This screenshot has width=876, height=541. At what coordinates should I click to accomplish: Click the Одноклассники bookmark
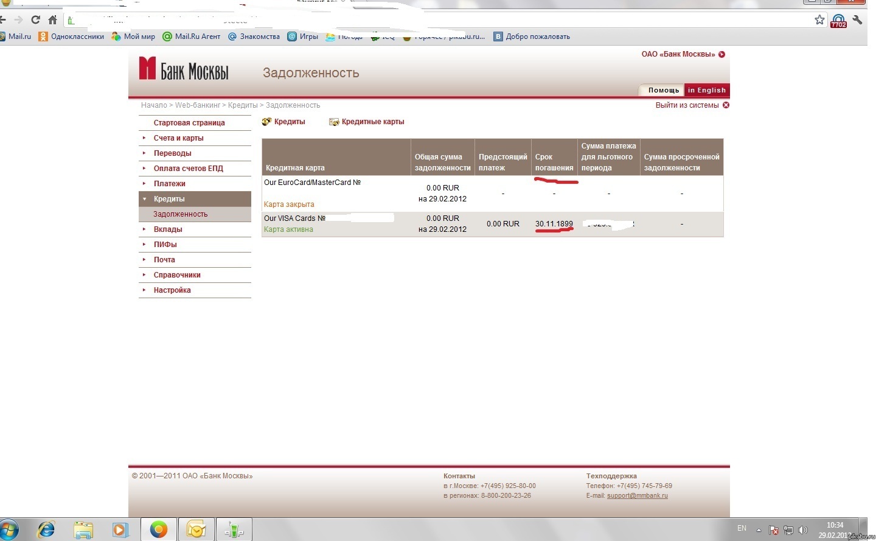71,37
